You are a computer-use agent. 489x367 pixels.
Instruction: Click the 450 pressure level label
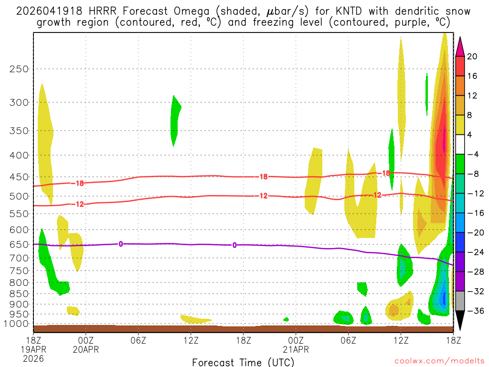point(19,177)
